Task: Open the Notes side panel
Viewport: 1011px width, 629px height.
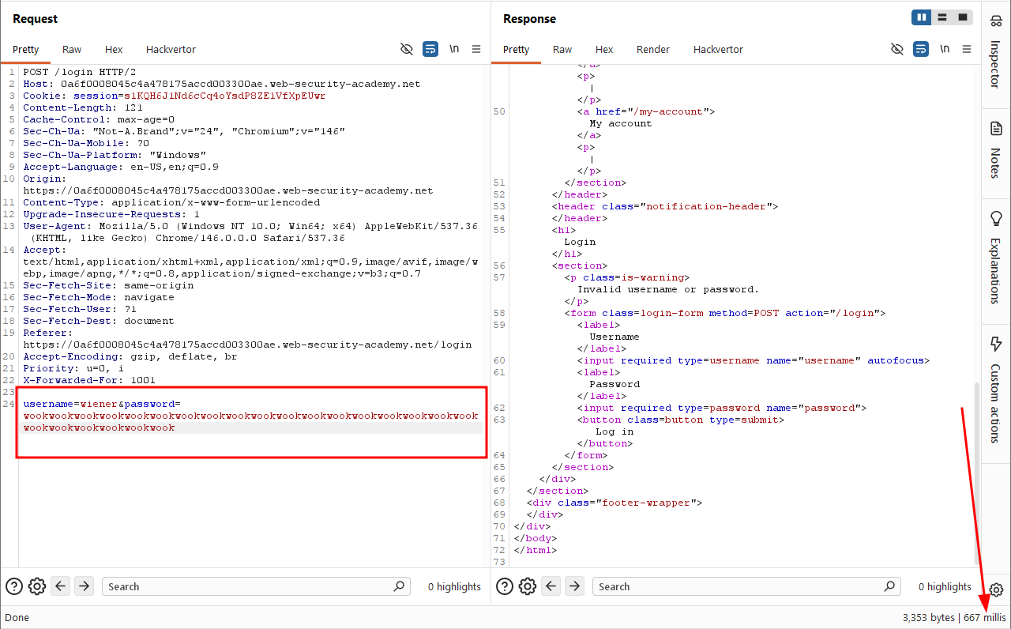Action: [x=996, y=149]
